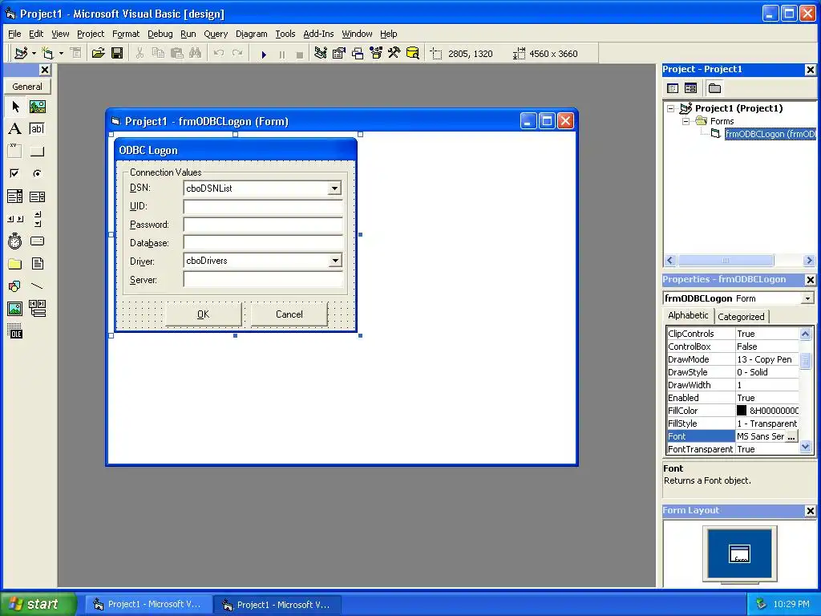
Task: Click the Save Project disk icon
Action: 117,54
